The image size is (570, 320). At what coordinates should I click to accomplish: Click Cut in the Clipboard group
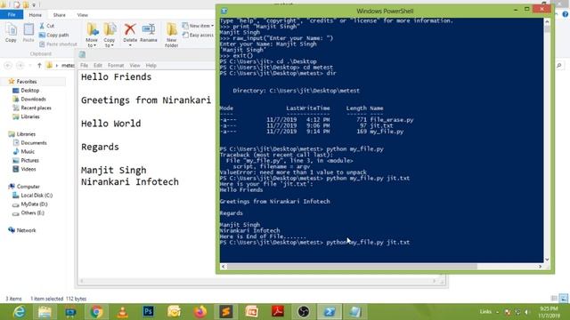[x=47, y=26]
